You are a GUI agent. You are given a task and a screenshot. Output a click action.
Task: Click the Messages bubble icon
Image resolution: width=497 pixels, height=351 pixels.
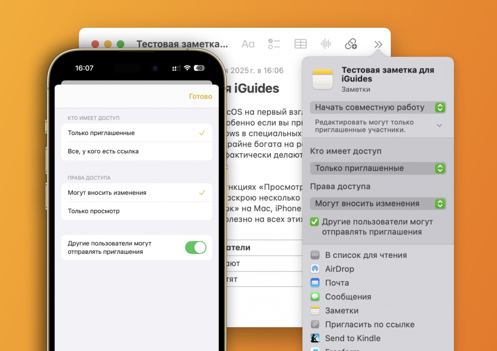point(315,297)
